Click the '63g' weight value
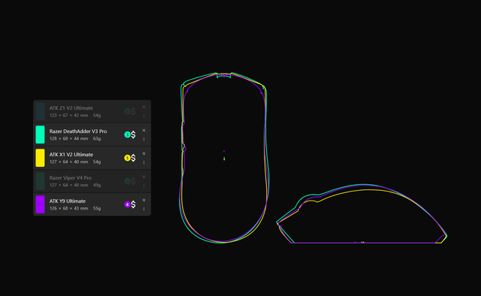481x296 pixels. (x=97, y=139)
